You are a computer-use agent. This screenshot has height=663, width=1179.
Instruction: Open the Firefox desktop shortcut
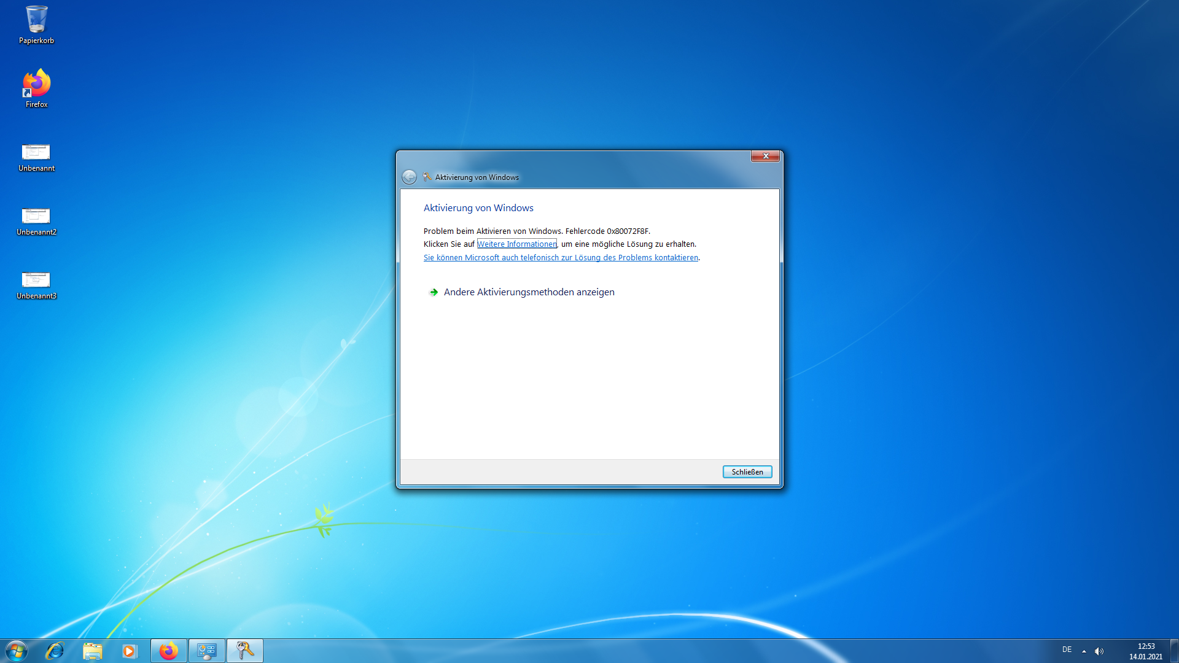[36, 84]
